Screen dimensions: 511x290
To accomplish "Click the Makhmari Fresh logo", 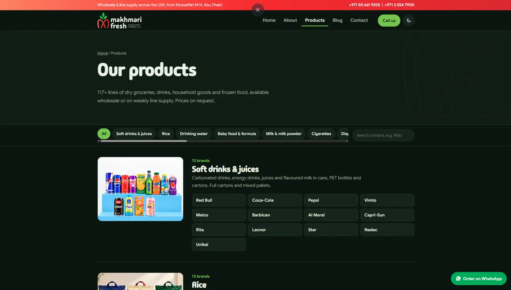I will coord(119,20).
